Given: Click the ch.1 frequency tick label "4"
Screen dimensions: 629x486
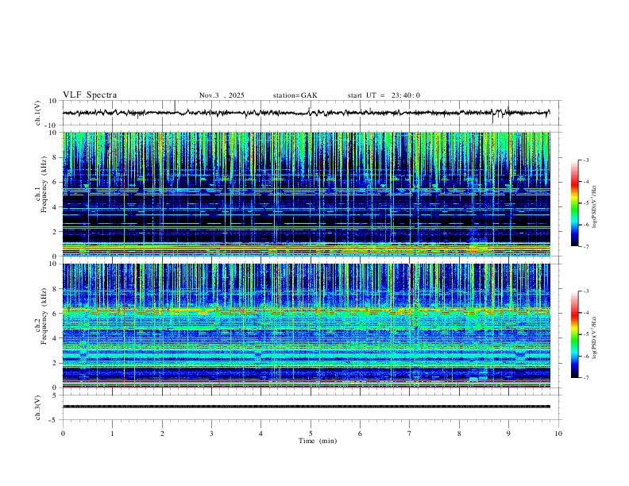Looking at the screenshot, I should [56, 207].
